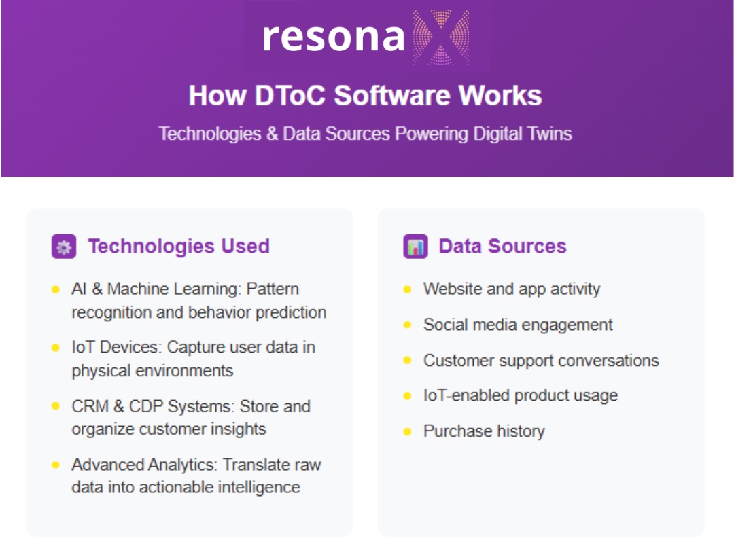This screenshot has height=559, width=734.
Task: Click the Advanced Analytics list item
Action: [x=196, y=475]
